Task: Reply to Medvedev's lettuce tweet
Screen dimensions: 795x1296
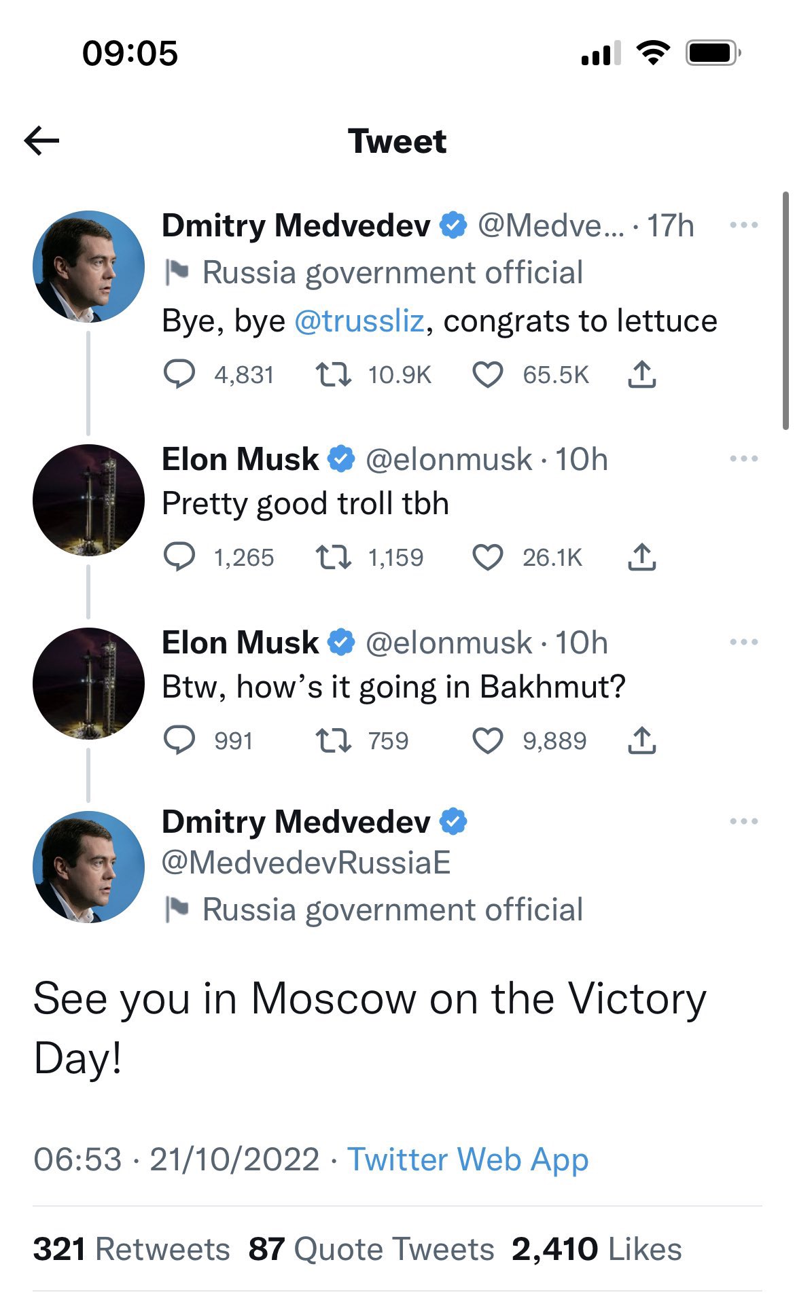Action: (x=179, y=374)
